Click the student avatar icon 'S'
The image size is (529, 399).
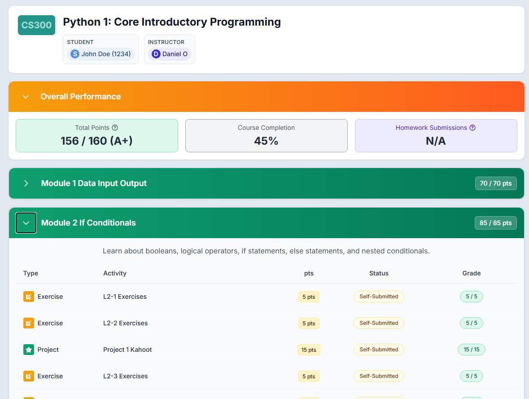pyautogui.click(x=75, y=54)
